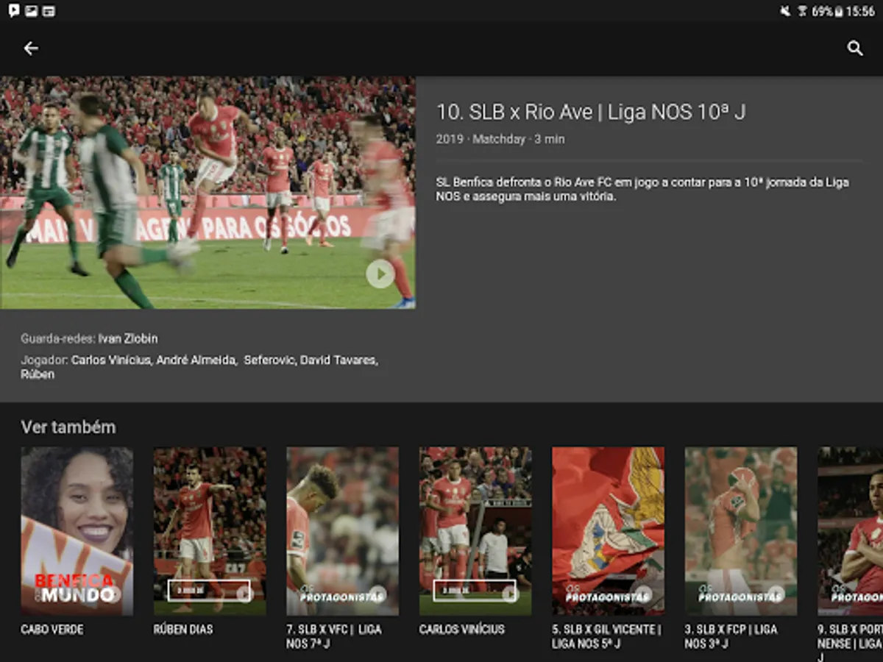Open the 7. SLB x VFC thumbnail
This screenshot has height=662, width=883.
(343, 531)
